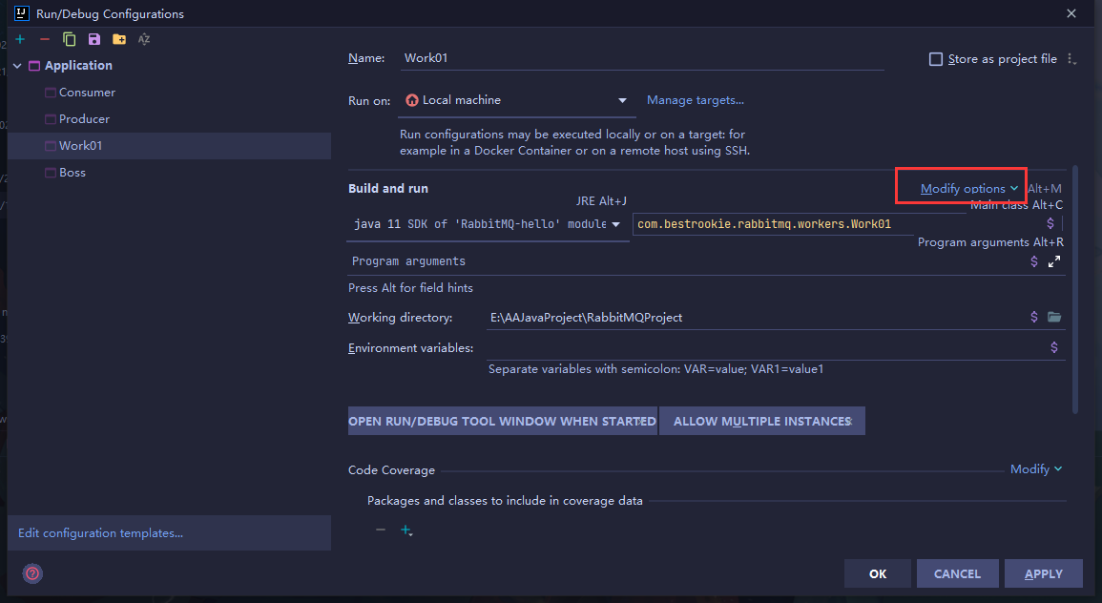
Task: Click the Local machine home icon
Action: tap(412, 100)
